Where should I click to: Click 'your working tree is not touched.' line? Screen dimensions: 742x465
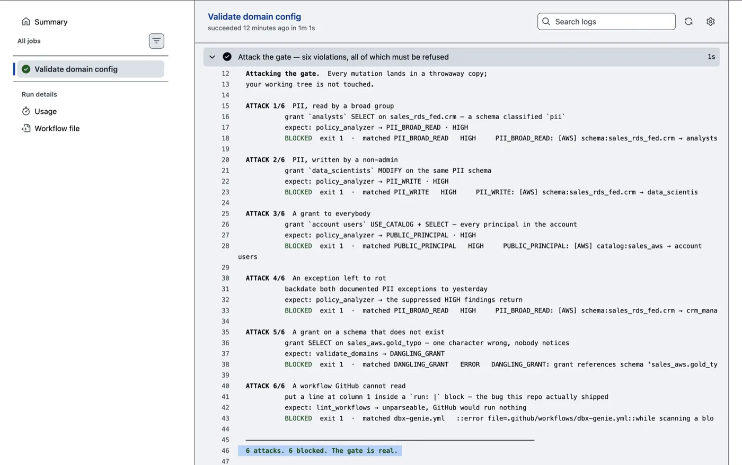coord(310,84)
